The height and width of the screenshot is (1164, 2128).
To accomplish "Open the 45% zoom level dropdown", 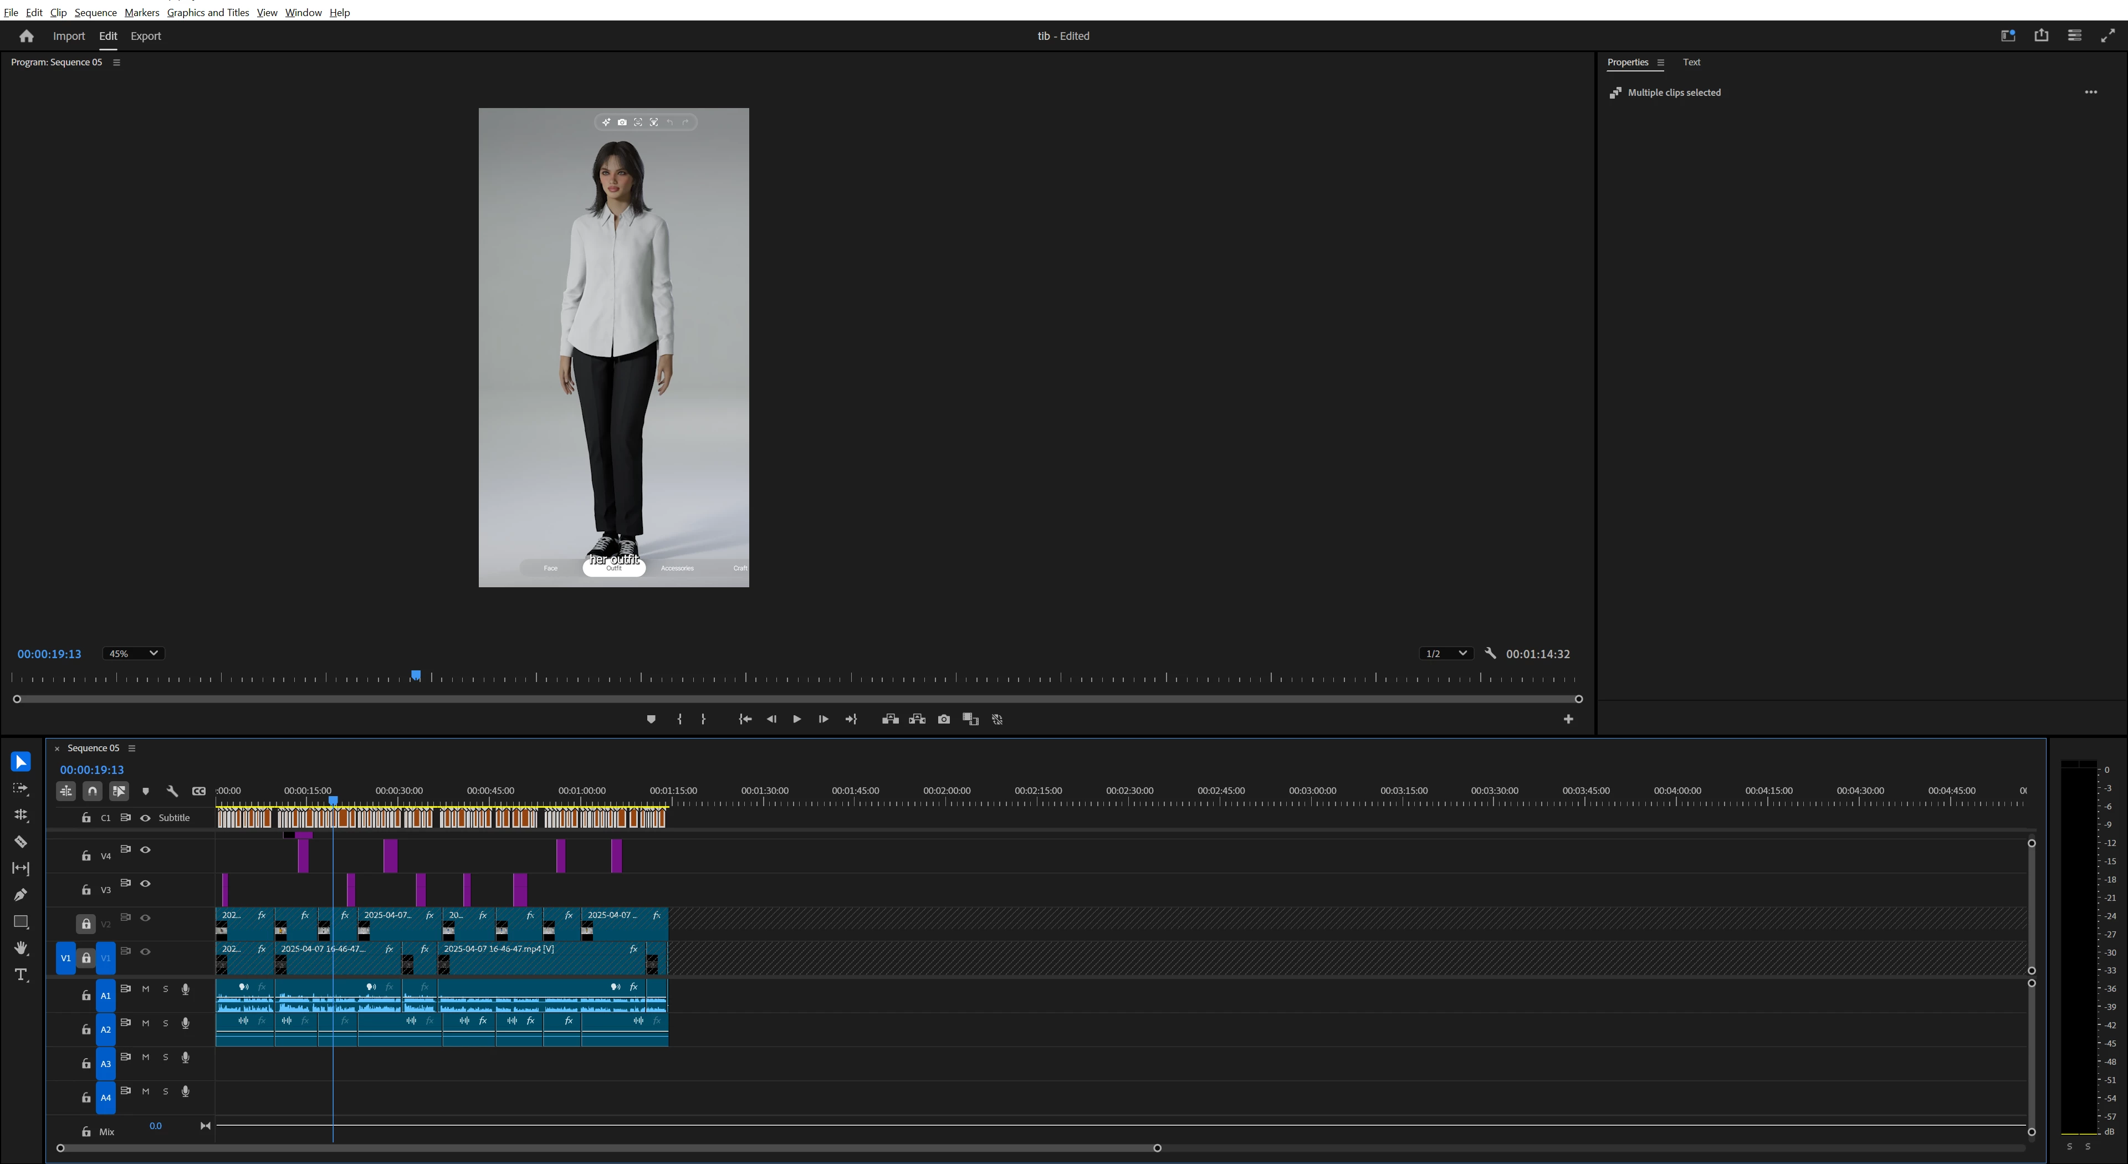I will pos(133,653).
